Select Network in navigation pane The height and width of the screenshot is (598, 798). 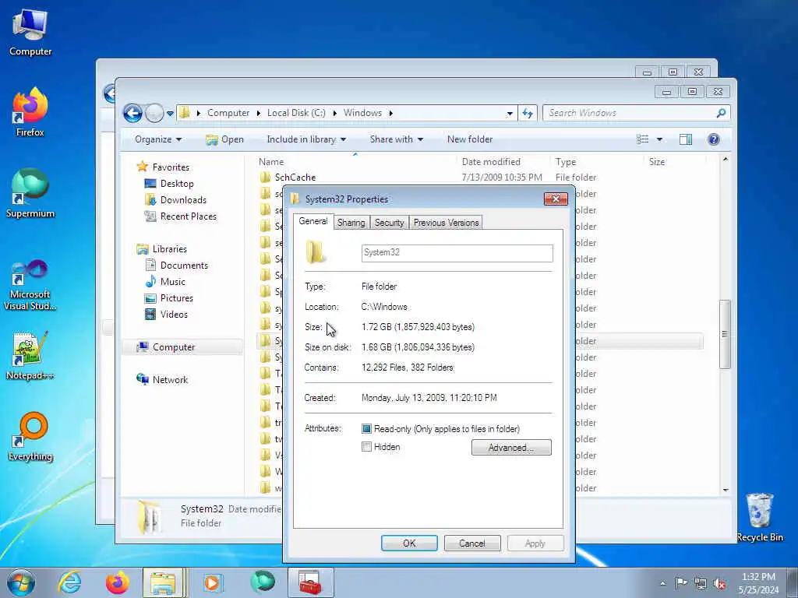pos(170,380)
